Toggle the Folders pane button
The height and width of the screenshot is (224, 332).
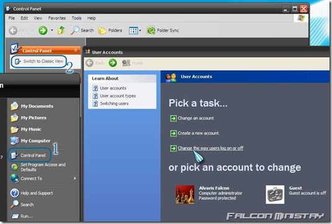click(x=110, y=30)
